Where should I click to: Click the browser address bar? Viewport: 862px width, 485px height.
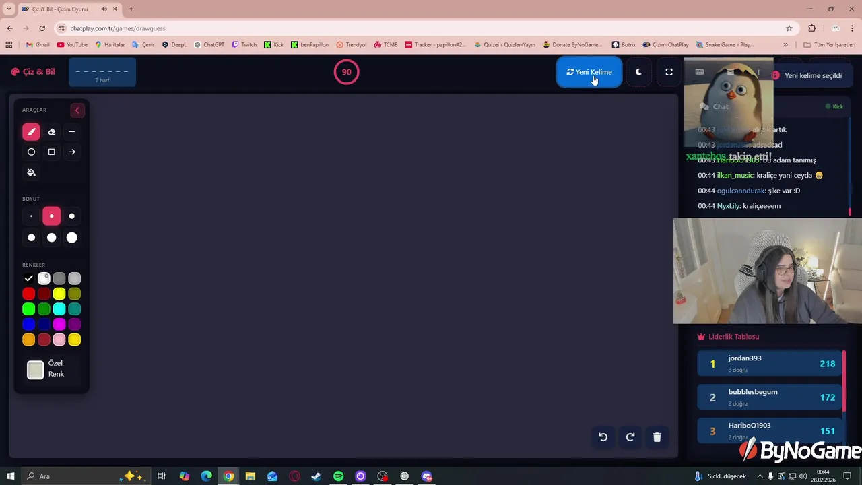pos(424,28)
